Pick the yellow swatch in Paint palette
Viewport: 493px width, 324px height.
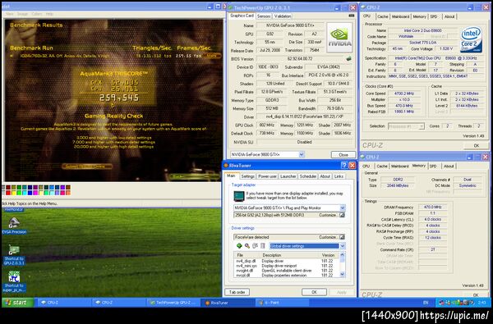point(14,193)
